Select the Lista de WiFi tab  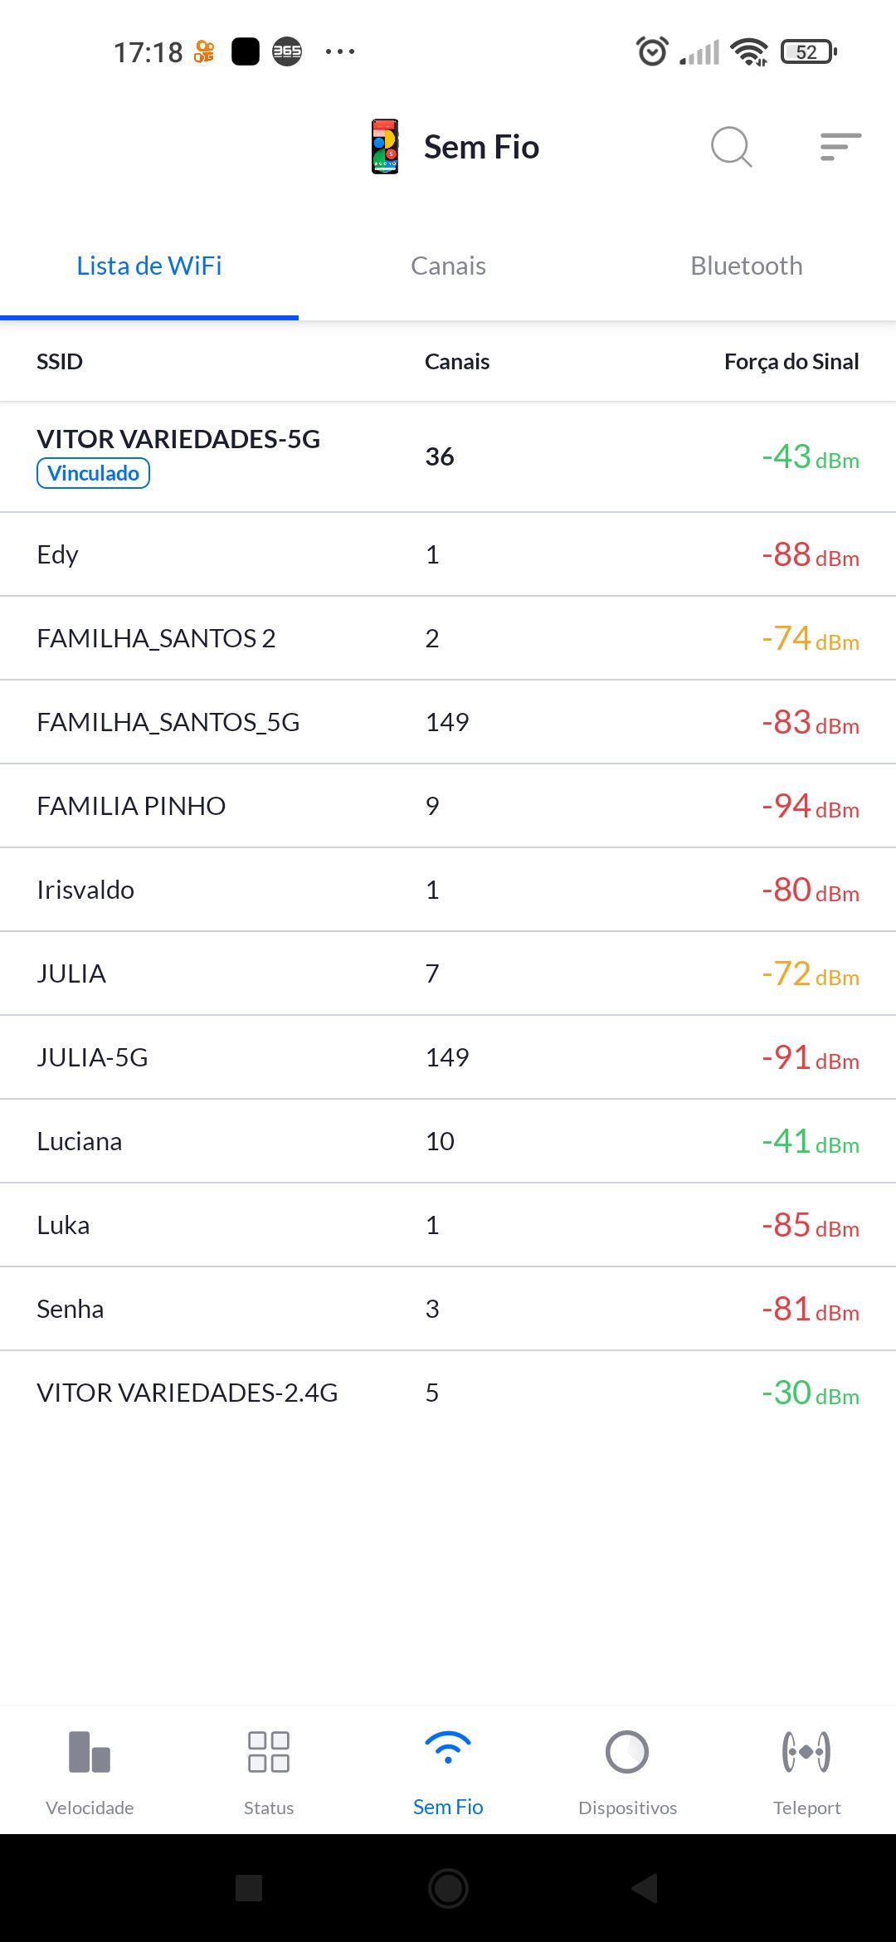click(149, 266)
